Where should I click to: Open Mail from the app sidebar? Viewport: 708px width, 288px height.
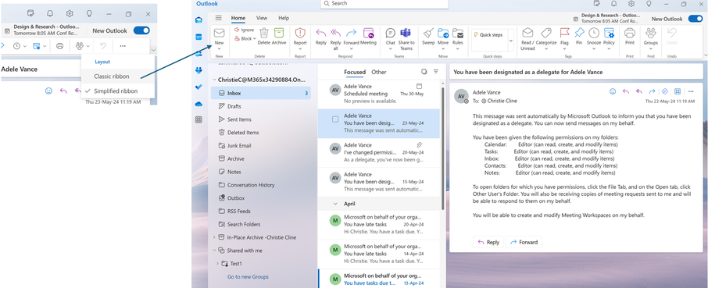point(198,20)
